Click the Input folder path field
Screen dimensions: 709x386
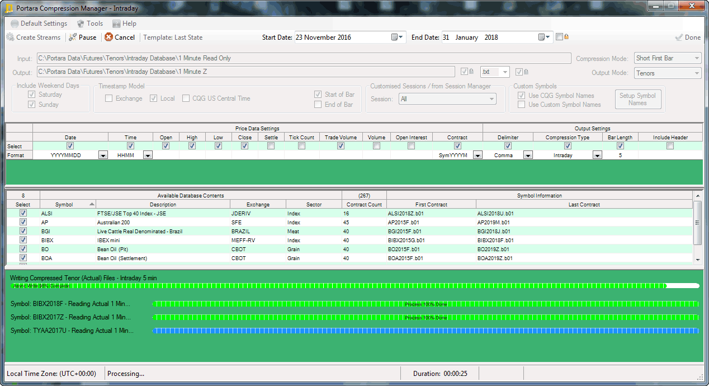pos(304,58)
